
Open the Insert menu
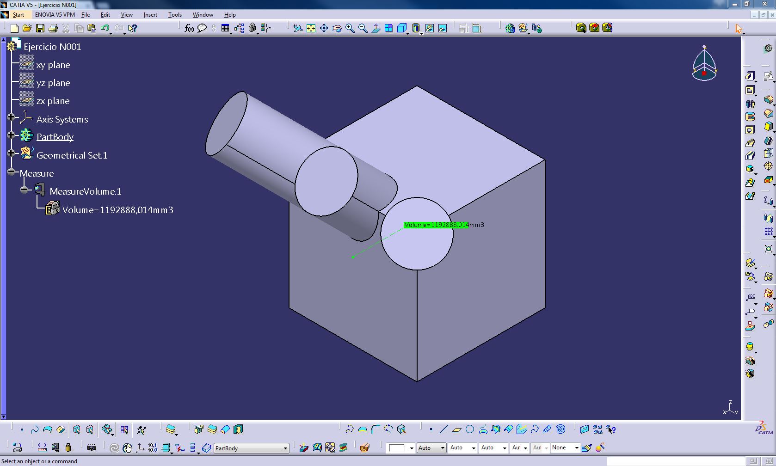pyautogui.click(x=150, y=15)
